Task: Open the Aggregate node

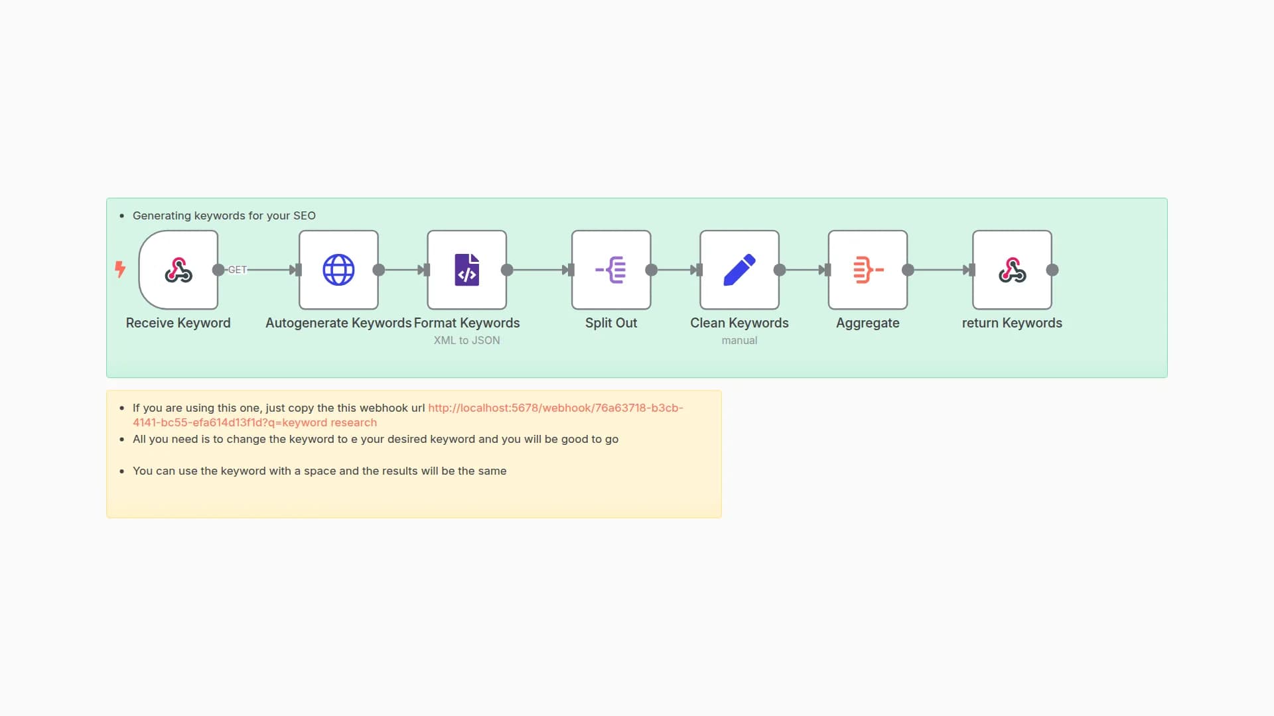Action: point(868,270)
